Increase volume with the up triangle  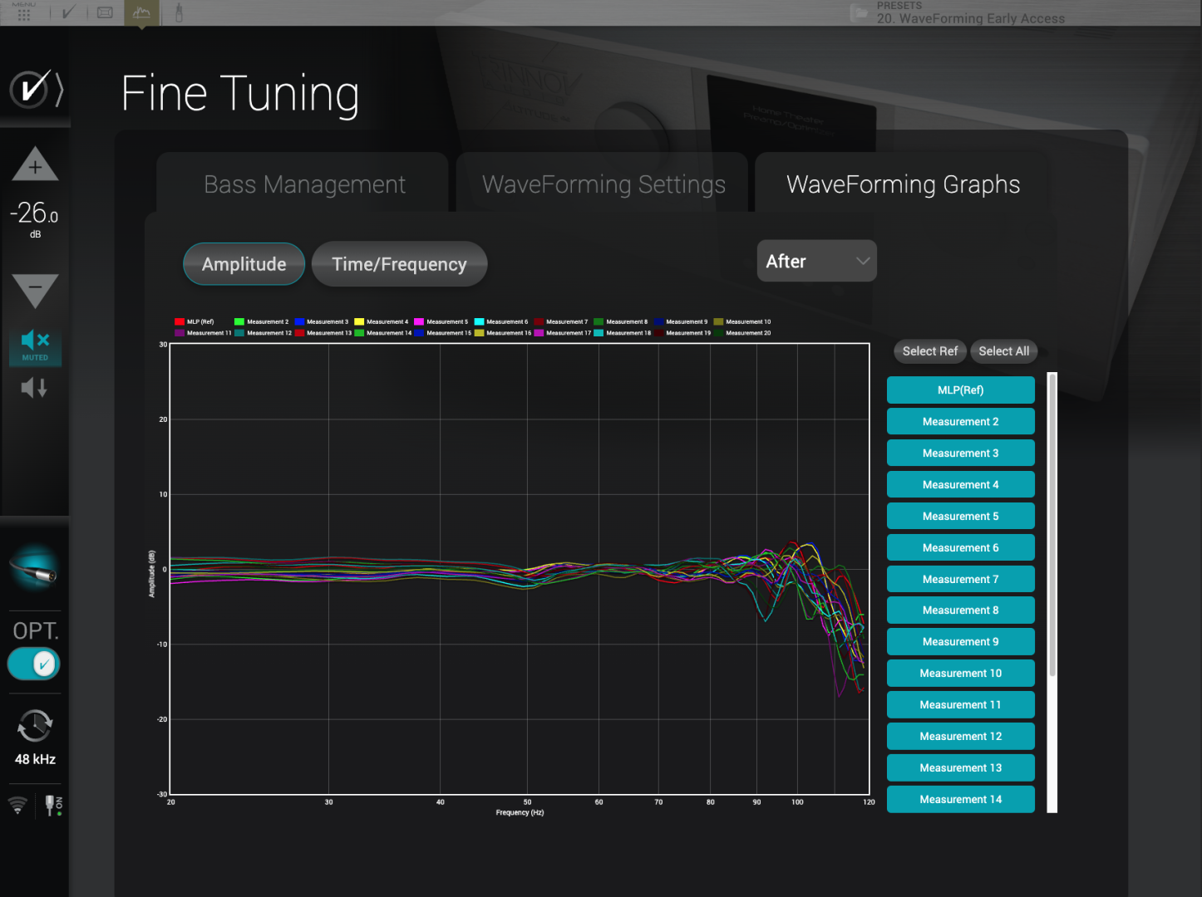pyautogui.click(x=35, y=164)
